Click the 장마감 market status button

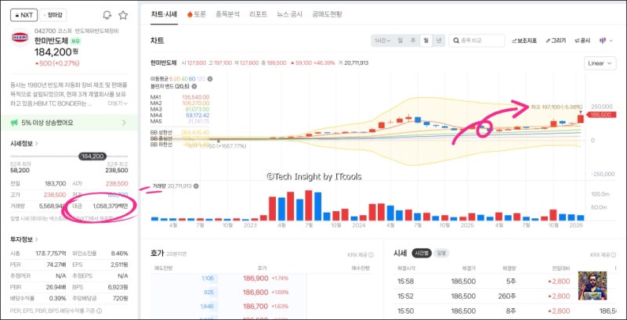click(53, 15)
